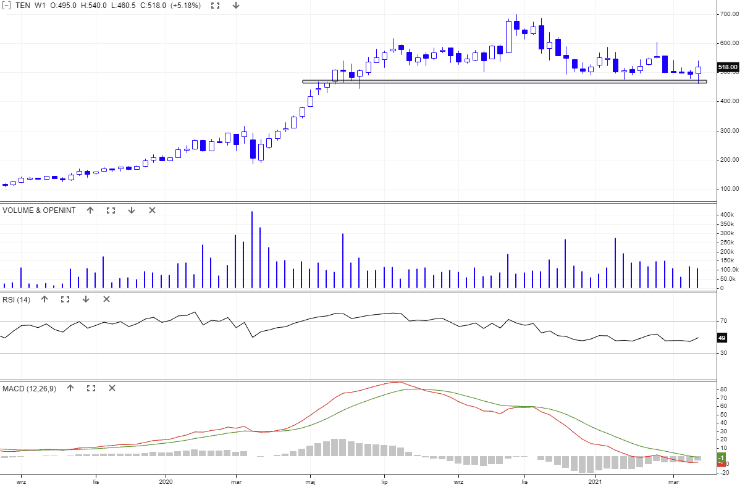Maximize the RSI (14) panel
This screenshot has width=745, height=487.
tap(65, 299)
